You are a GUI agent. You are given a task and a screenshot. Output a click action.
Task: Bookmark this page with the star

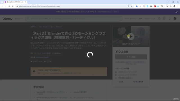click(x=132, y=6)
